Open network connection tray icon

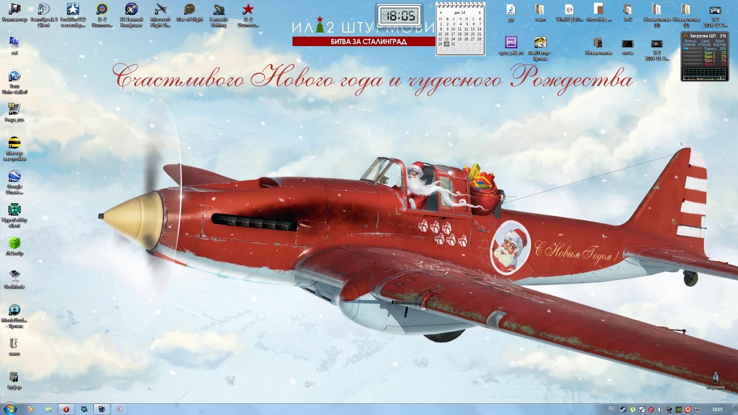pyautogui.click(x=698, y=410)
